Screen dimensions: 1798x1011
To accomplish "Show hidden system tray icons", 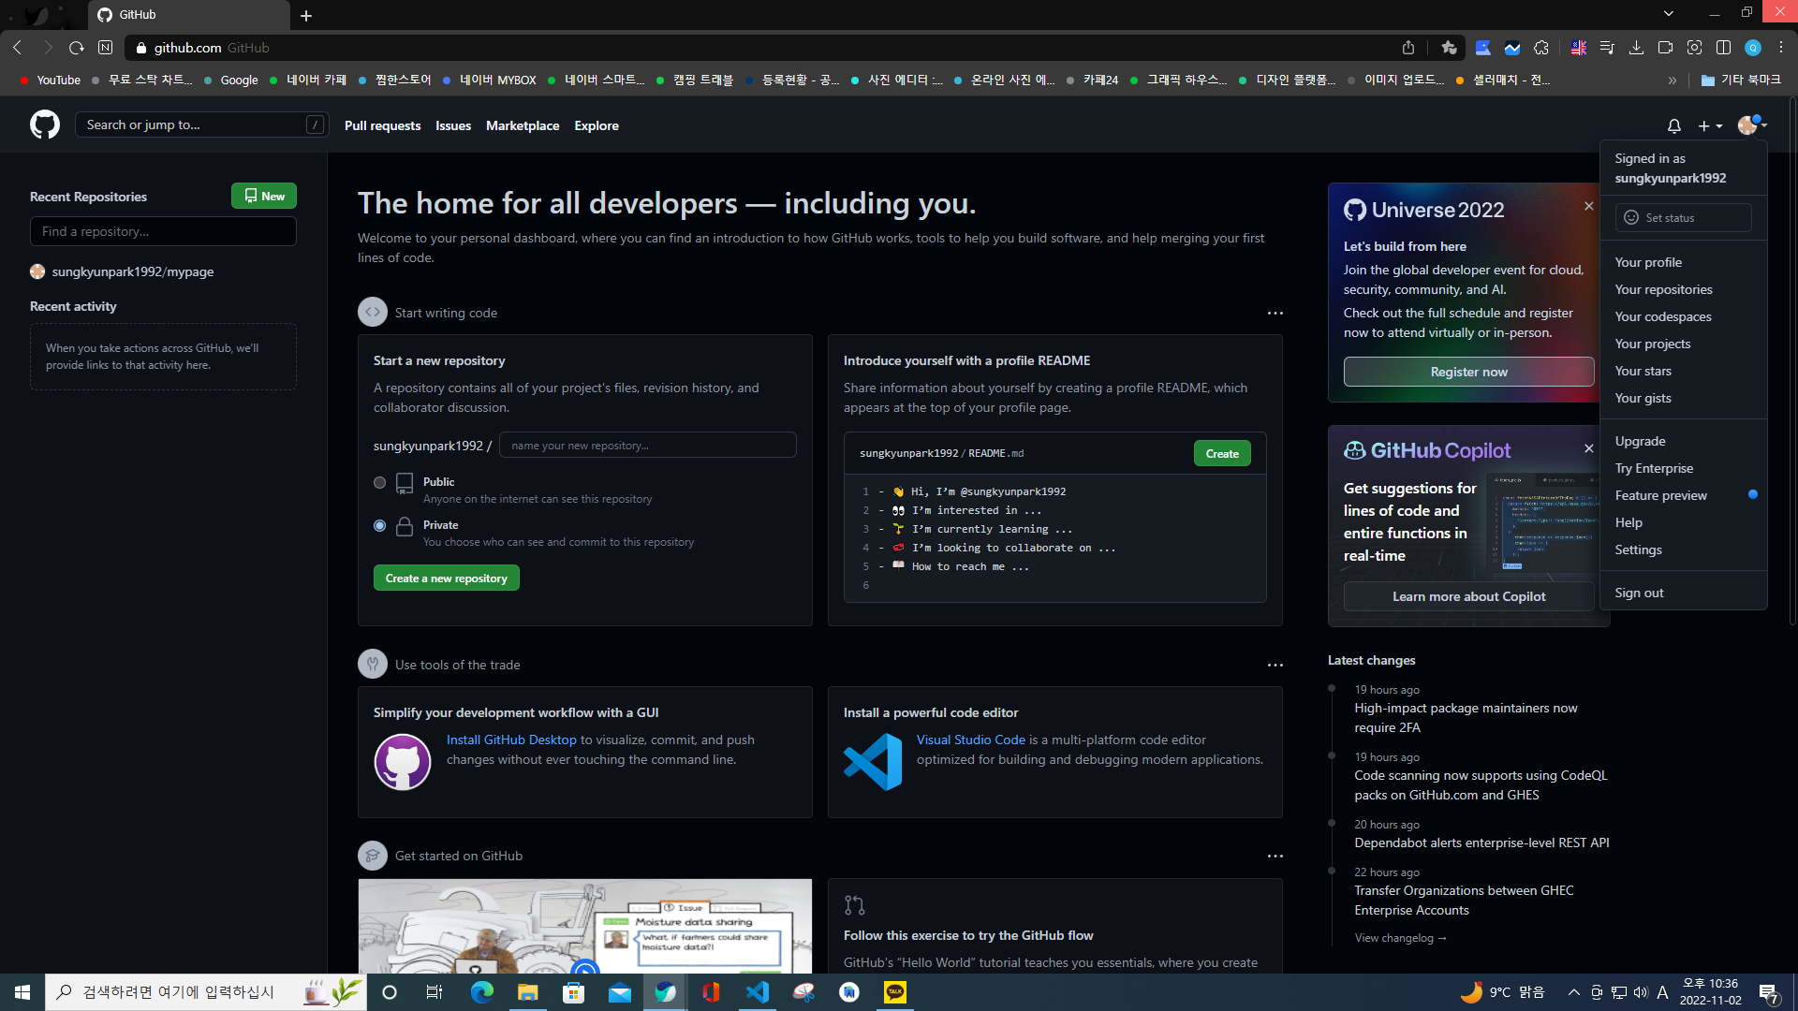I will tap(1573, 992).
